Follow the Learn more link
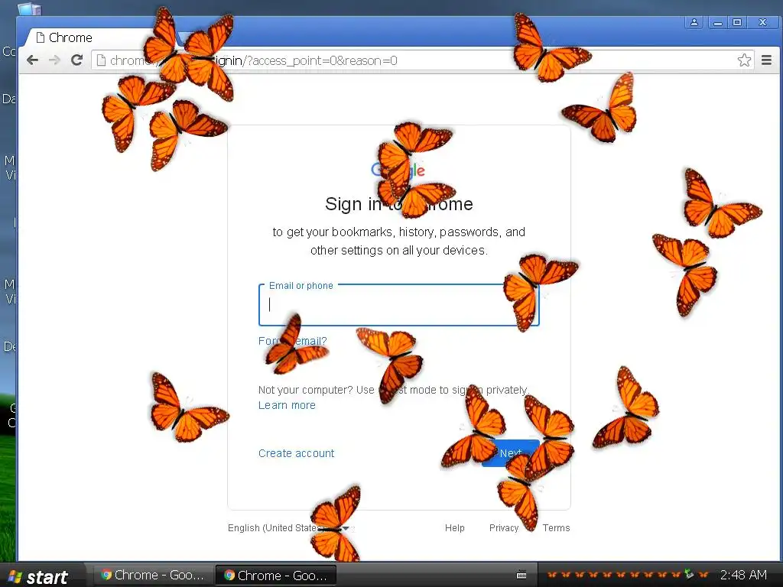This screenshot has width=783, height=587. 287,405
